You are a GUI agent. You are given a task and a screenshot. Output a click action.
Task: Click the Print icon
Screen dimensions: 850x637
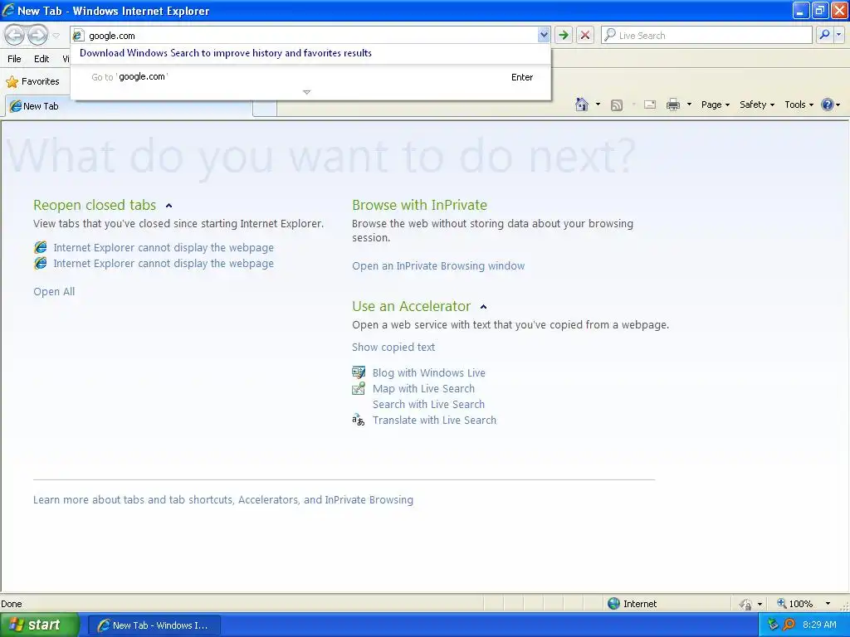pyautogui.click(x=672, y=105)
